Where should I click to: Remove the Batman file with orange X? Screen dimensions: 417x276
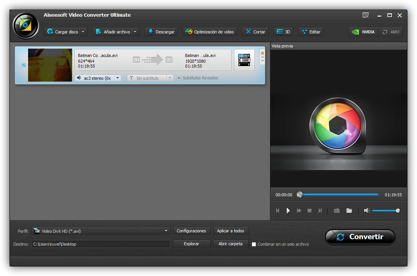coord(262,53)
